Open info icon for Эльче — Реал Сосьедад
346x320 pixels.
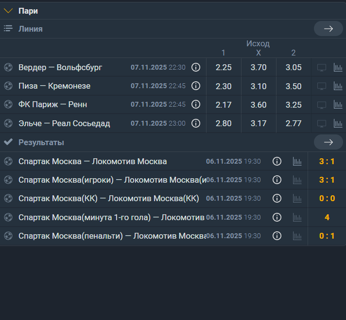click(196, 123)
